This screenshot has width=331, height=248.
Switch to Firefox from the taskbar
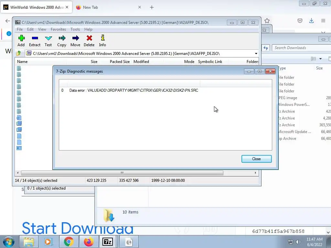pyautogui.click(x=89, y=242)
